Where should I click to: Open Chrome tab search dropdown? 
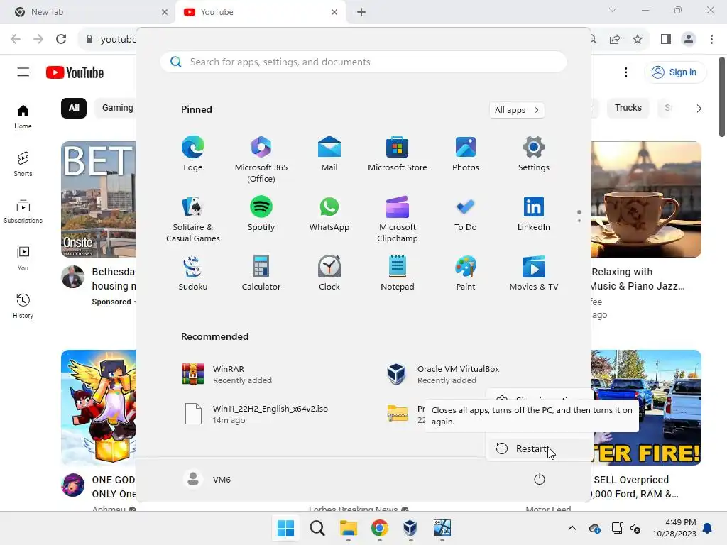click(x=613, y=10)
